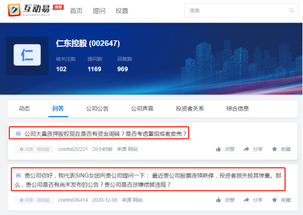Click star favorite icon on cninfo636414 question
Viewport: 303px width, 215px height.
click(x=274, y=200)
